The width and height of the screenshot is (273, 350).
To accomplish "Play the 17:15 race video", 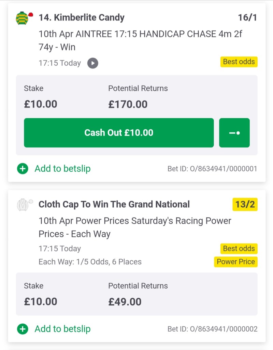I will click(92, 63).
